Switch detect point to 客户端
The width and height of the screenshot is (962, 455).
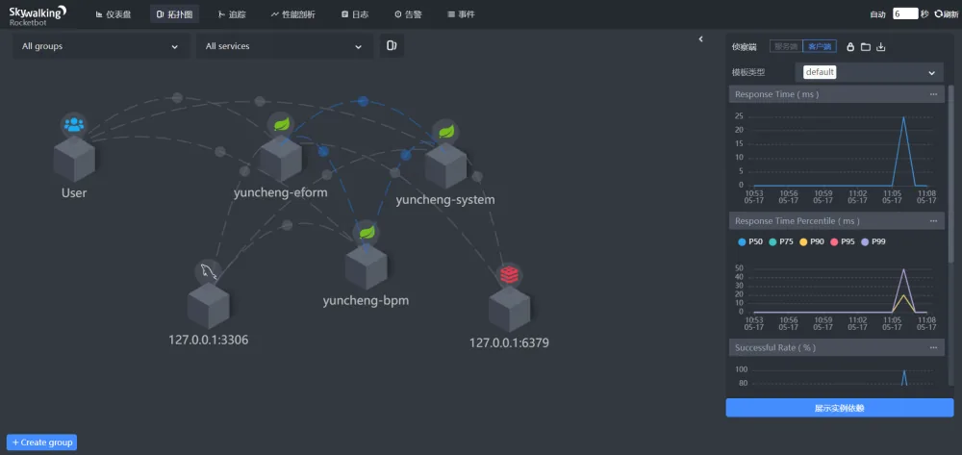pos(819,46)
